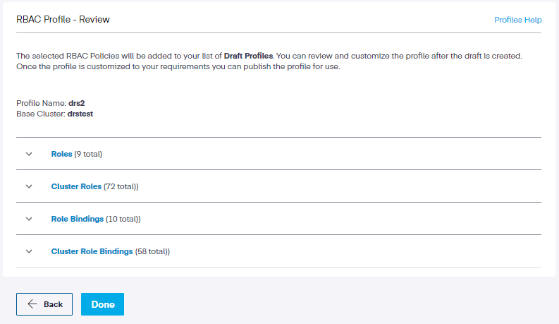Screen dimensions: 559x324
Task: Click the RBAC Profile - Review title
Action: click(63, 20)
